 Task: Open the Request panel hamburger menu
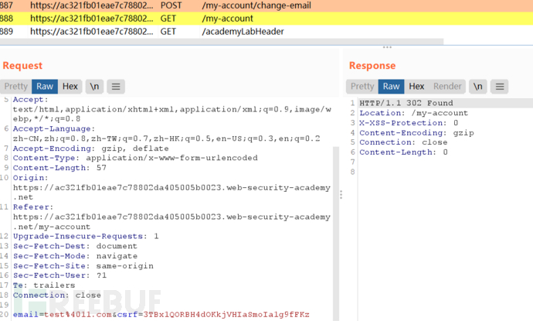[x=115, y=86]
